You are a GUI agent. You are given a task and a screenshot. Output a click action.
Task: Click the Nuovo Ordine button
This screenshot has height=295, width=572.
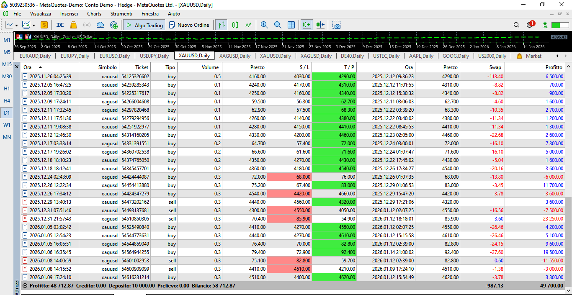(189, 25)
